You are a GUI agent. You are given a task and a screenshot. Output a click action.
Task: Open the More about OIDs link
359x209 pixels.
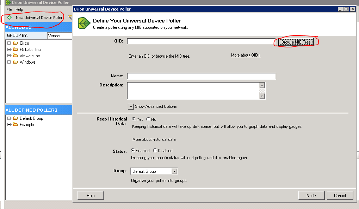(246, 55)
